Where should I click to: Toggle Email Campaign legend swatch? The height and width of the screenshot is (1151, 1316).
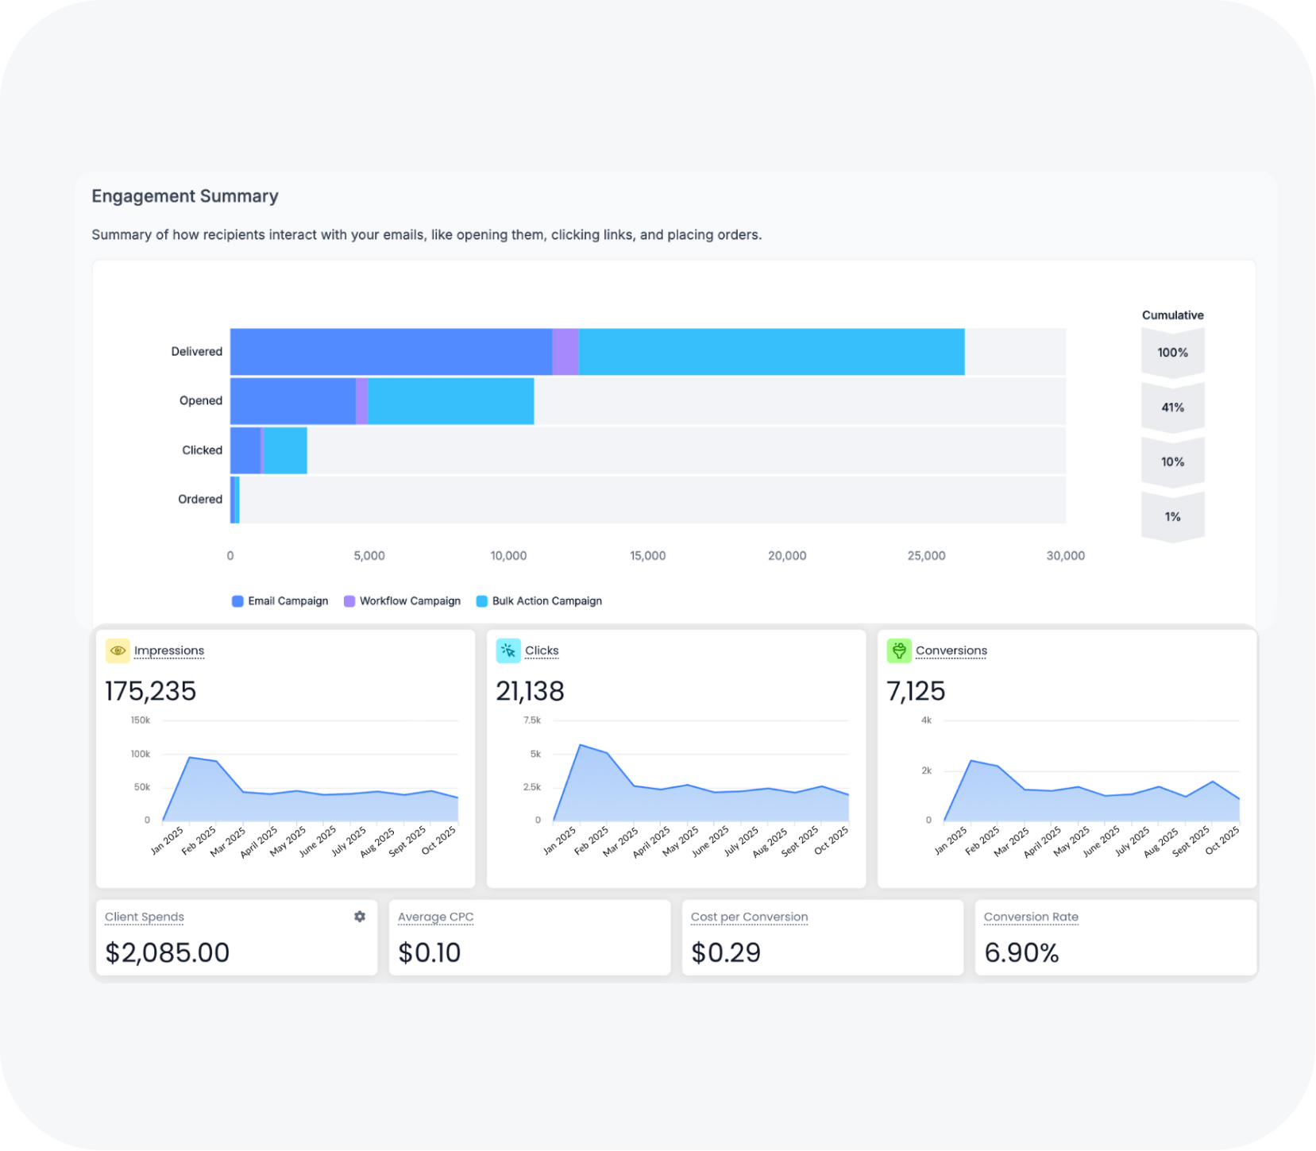[x=237, y=601]
